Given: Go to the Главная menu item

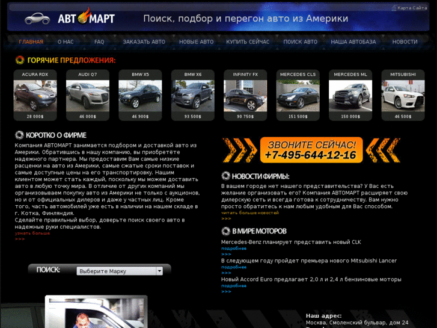Looking at the screenshot, I should [31, 42].
